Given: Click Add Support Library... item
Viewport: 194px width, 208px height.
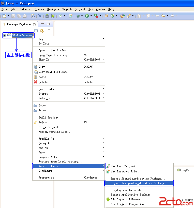Looking at the screenshot, I should tap(139, 199).
